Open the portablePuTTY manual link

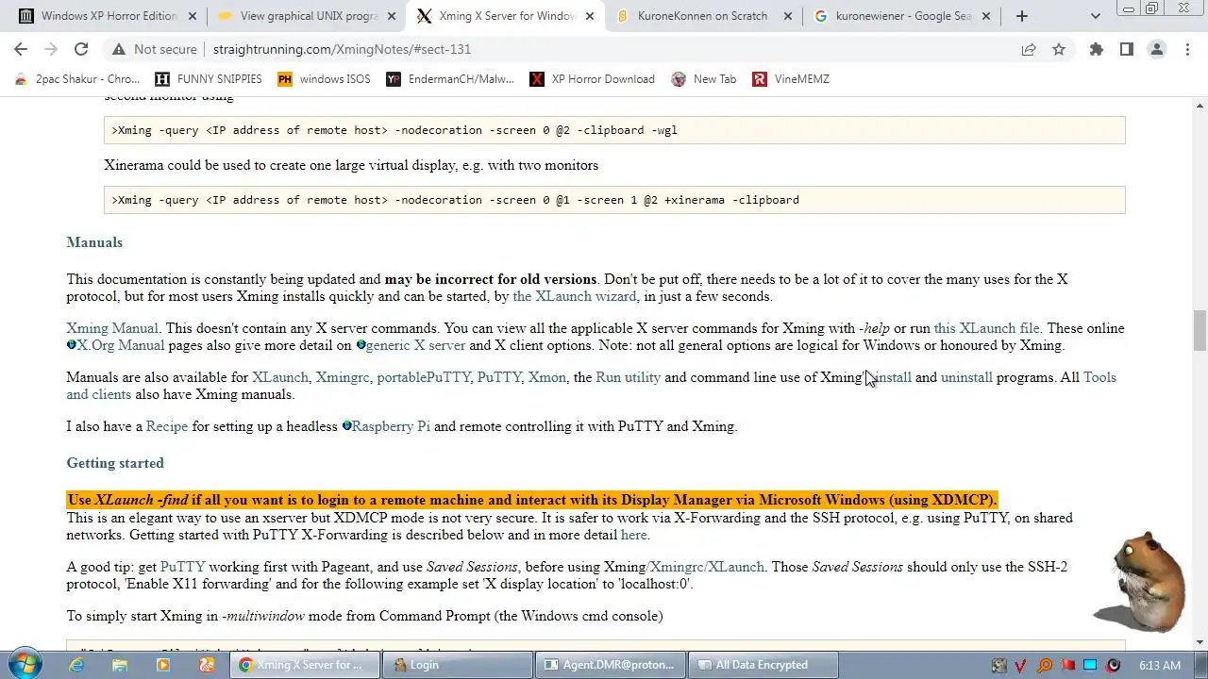pyautogui.click(x=423, y=377)
